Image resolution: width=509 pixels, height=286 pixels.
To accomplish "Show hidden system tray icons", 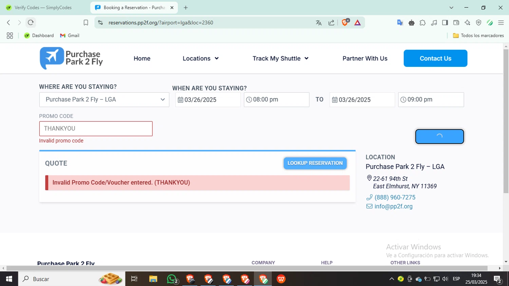I will (392, 279).
